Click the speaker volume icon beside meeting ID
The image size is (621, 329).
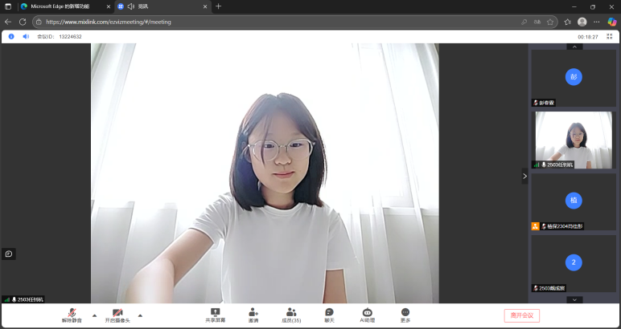click(25, 36)
